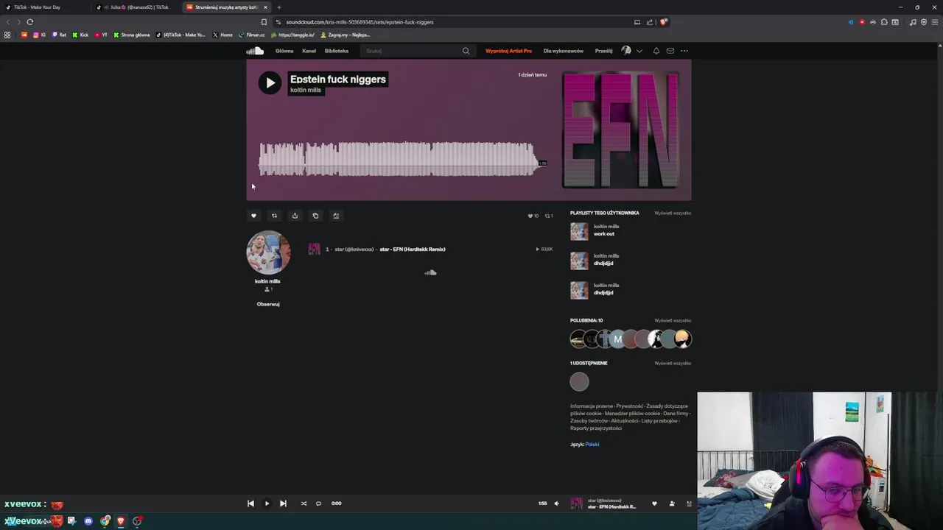Open Discord icon in taskbar

tap(88, 521)
